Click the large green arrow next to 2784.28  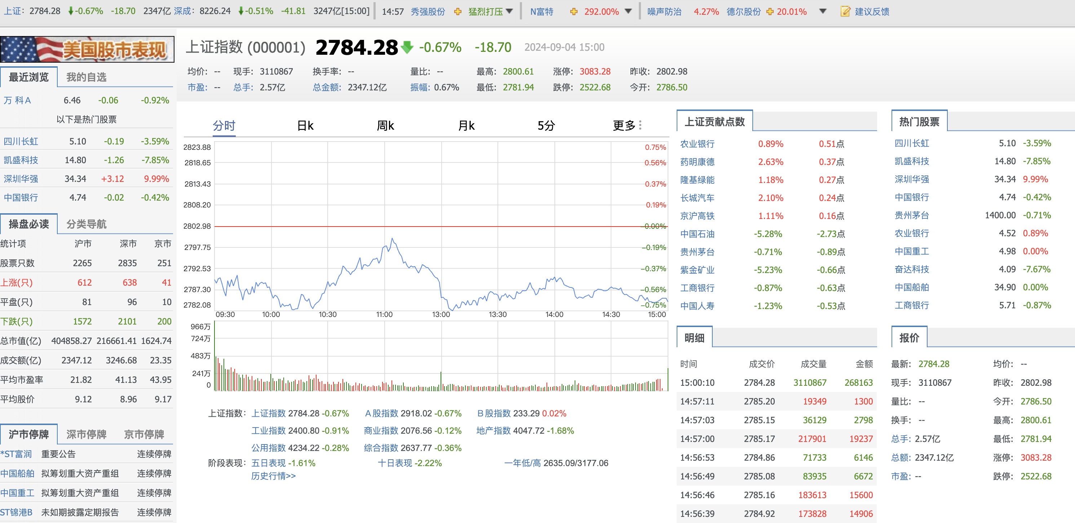[407, 47]
